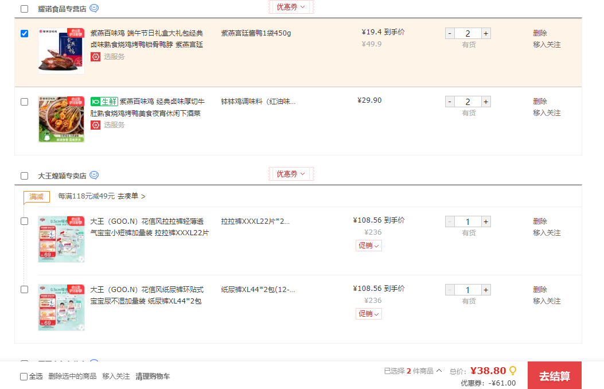Open 紫燕百味鸡 经典卤味厚切牛肚 product title
Screen dimensions: 604x389
click(x=147, y=107)
